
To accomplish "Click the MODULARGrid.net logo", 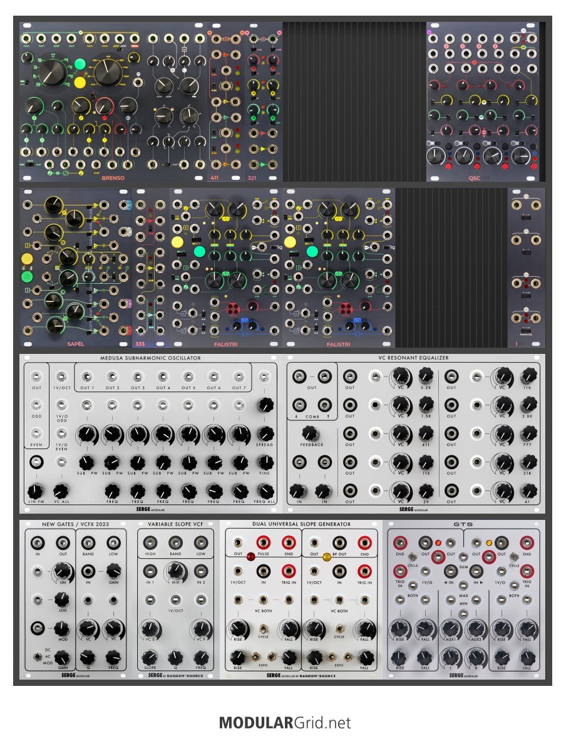I will click(x=285, y=722).
